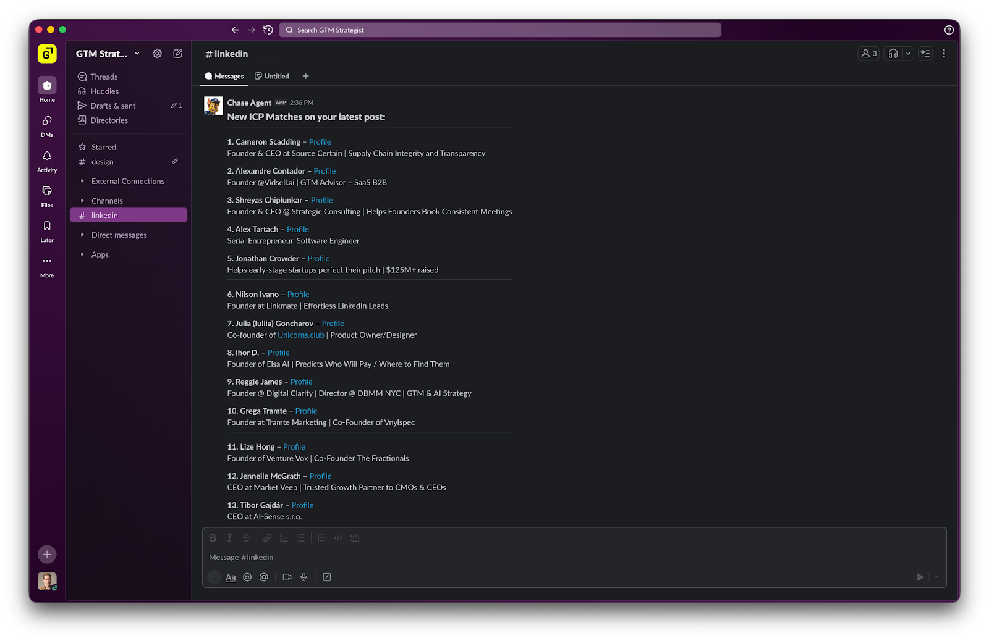
Task: Open Jennelle McGrath's Profile link
Action: 320,476
